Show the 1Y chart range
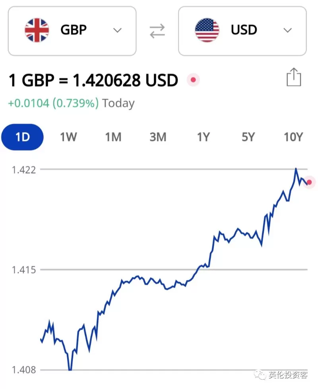Image resolution: width=318 pixels, height=389 pixels. [x=203, y=137]
